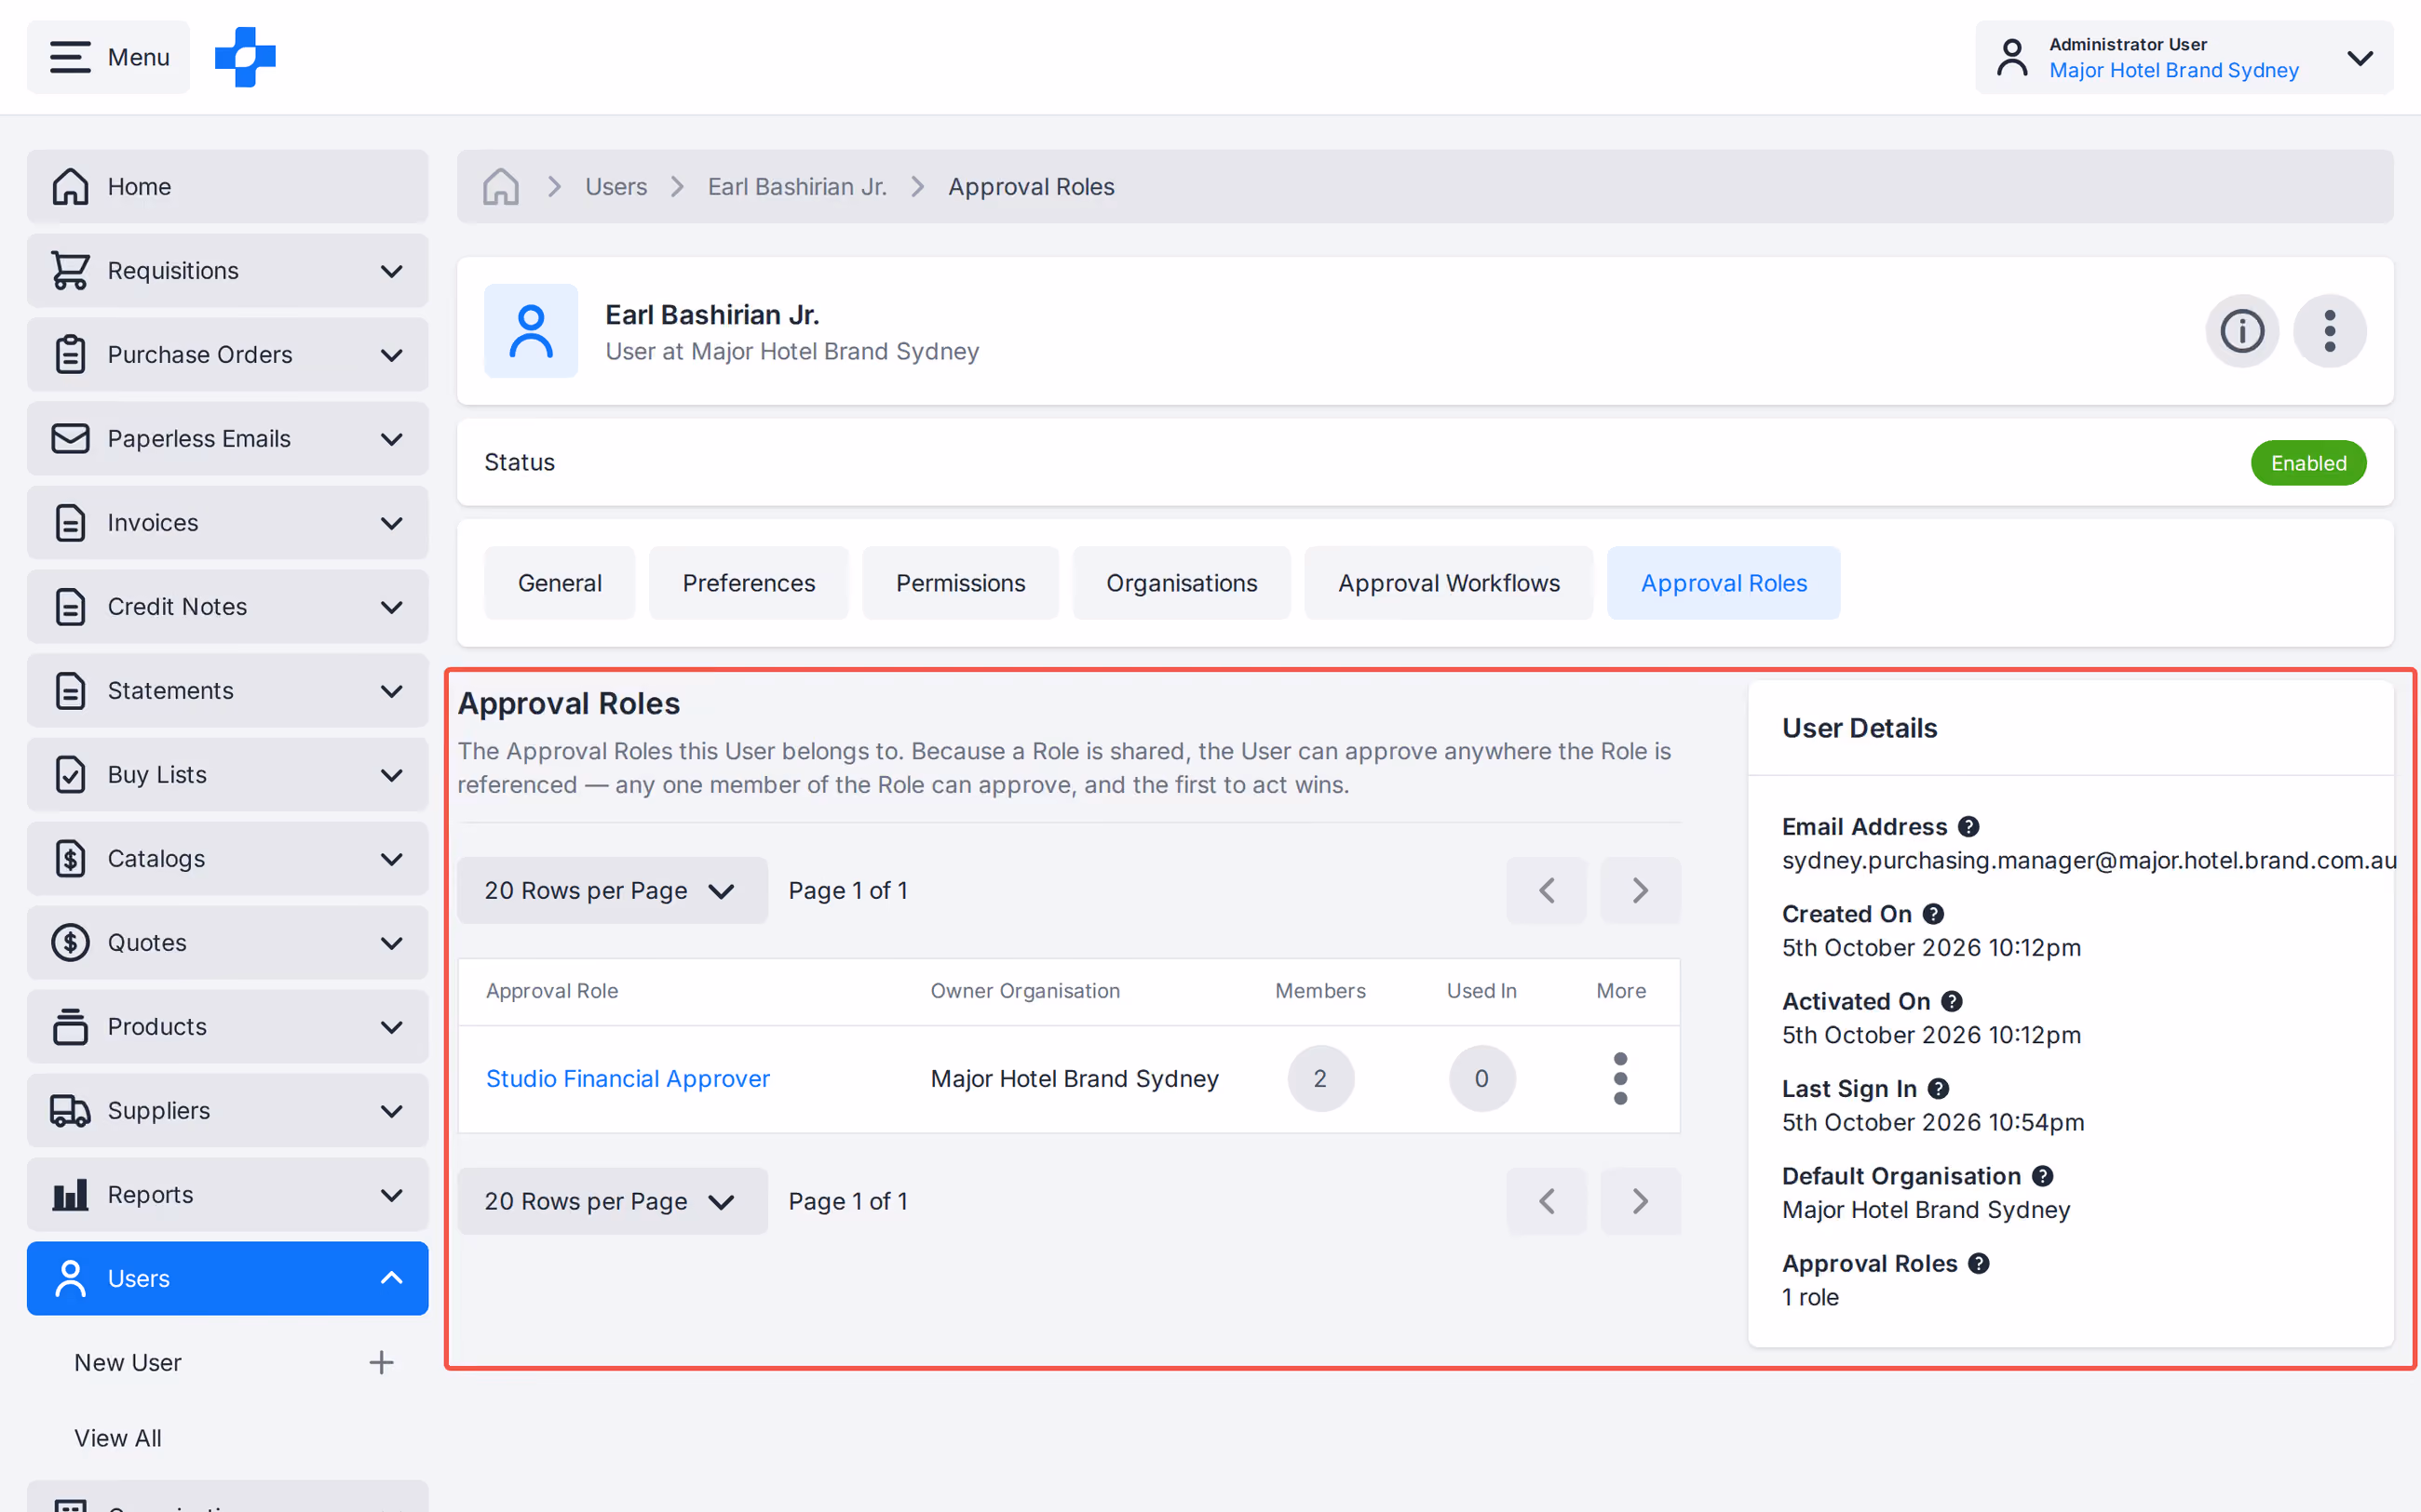Click Default Organisation help icon
Image resolution: width=2421 pixels, height=1512 pixels.
2043,1176
